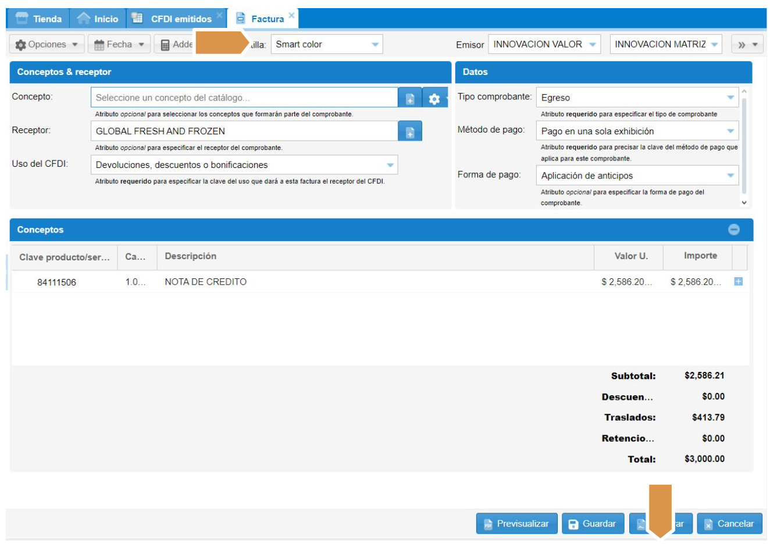
Task: Click the plus icon on NOTA DE CREDITO row
Action: click(x=738, y=281)
